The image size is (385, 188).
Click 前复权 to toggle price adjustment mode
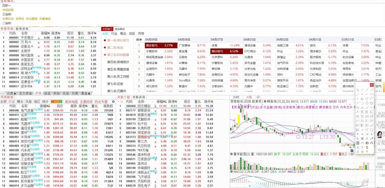tap(257, 101)
